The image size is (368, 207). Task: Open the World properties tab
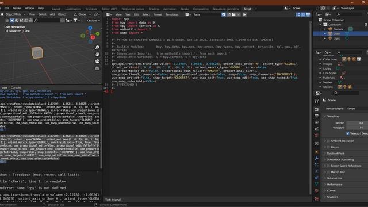click(x=317, y=135)
